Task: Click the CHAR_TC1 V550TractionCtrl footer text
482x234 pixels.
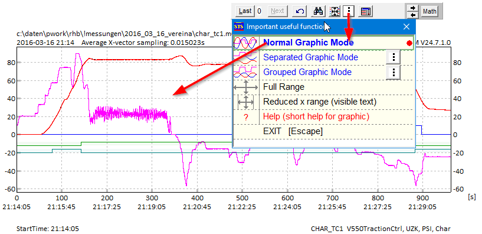Action: [381, 229]
